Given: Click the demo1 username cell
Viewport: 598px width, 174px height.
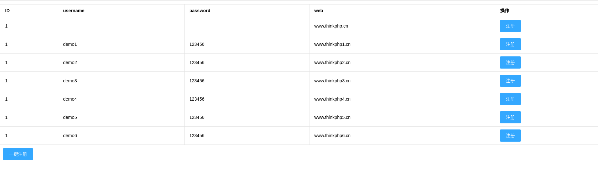Looking at the screenshot, I should (x=121, y=44).
